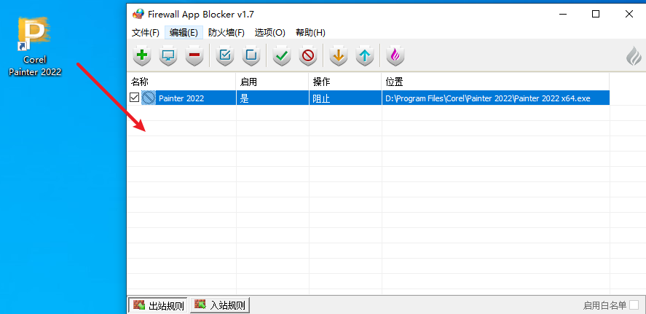Sort by the 启用 column header
This screenshot has height=314, width=646.
pyautogui.click(x=272, y=82)
